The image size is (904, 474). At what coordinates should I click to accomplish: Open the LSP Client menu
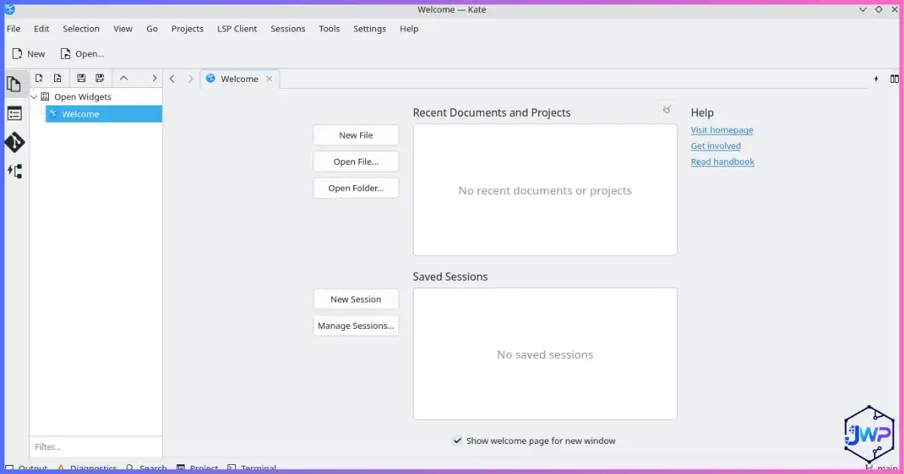pos(237,29)
